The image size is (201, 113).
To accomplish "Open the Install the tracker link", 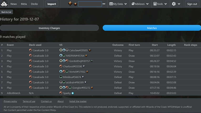I will pos(78,101).
